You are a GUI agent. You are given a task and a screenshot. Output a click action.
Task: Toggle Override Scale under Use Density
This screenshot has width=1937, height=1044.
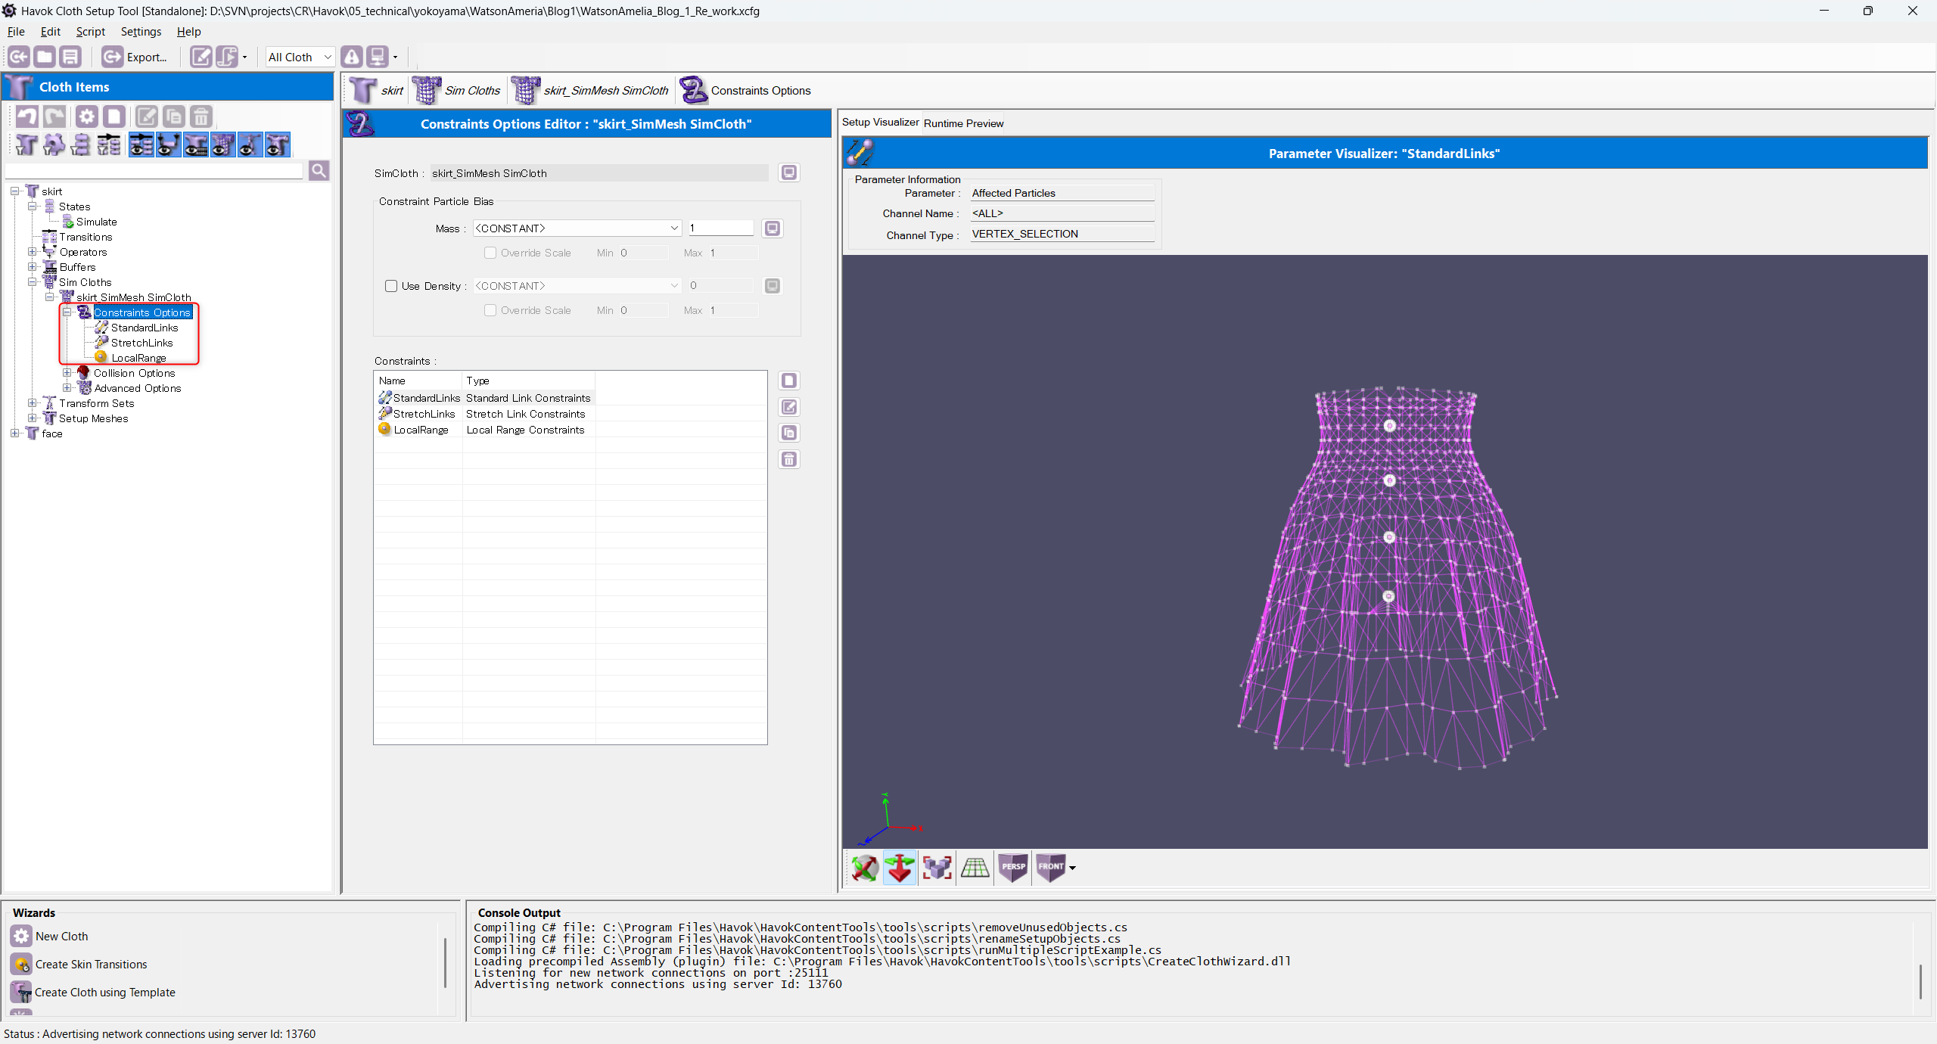pos(490,310)
